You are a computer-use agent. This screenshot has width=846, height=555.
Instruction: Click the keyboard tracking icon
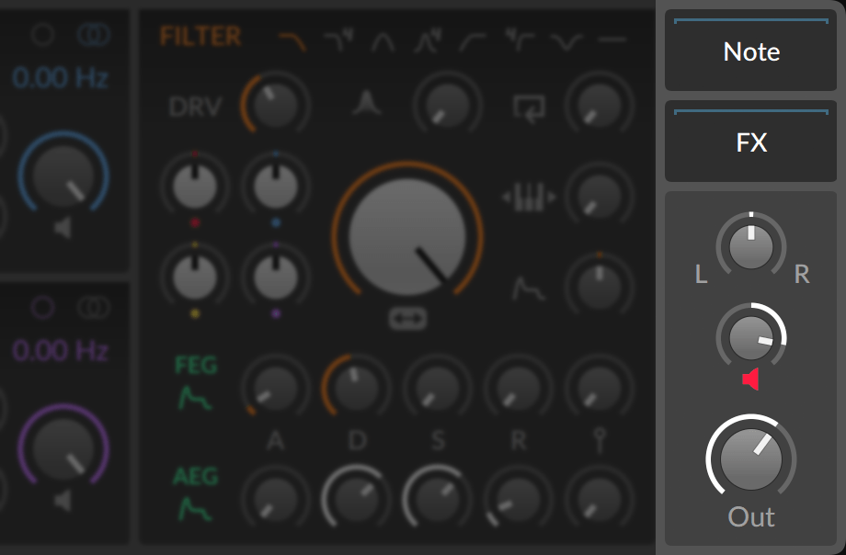click(530, 197)
